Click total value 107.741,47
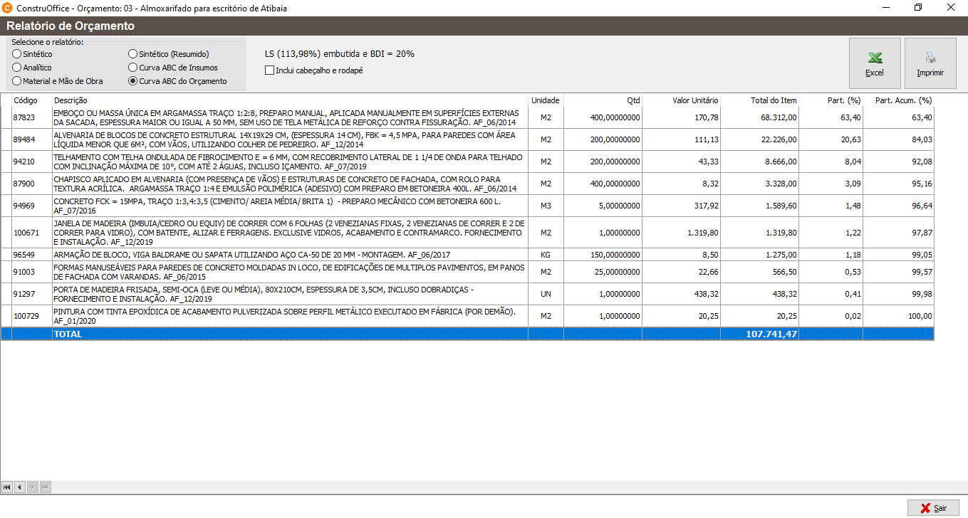The height and width of the screenshot is (518, 968). tap(771, 334)
